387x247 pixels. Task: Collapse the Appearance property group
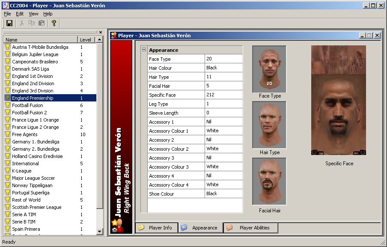click(144, 50)
